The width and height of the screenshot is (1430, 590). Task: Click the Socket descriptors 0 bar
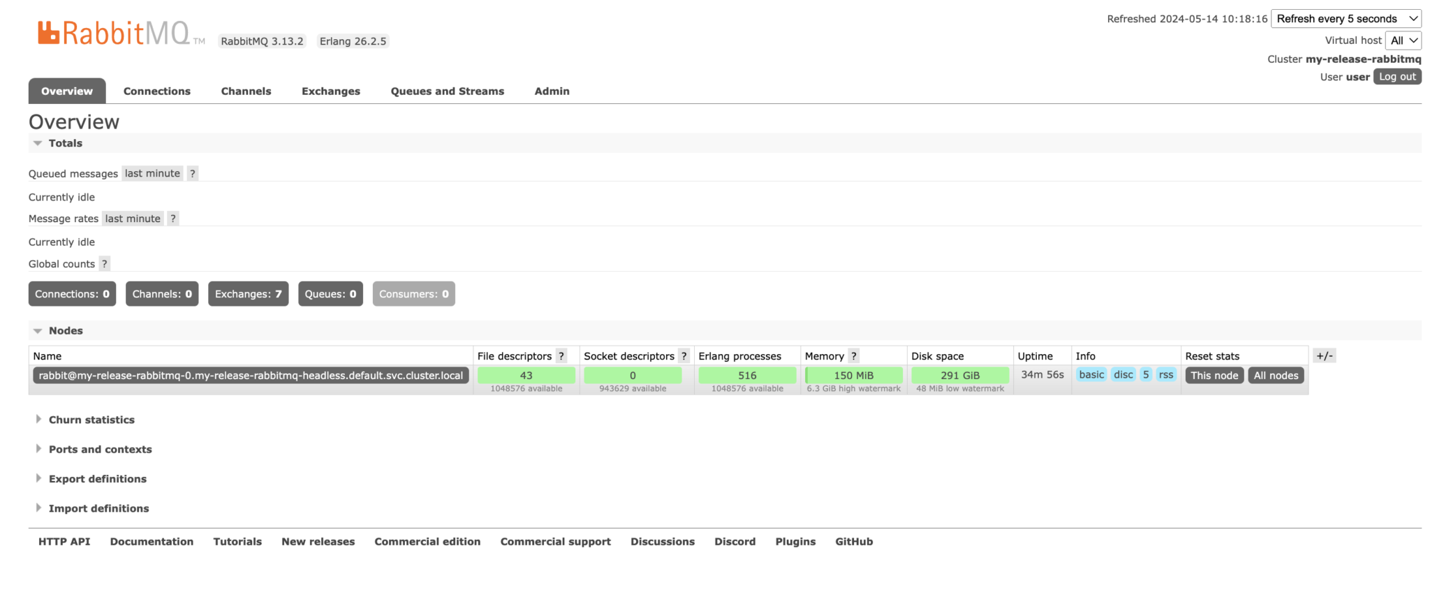coord(633,376)
